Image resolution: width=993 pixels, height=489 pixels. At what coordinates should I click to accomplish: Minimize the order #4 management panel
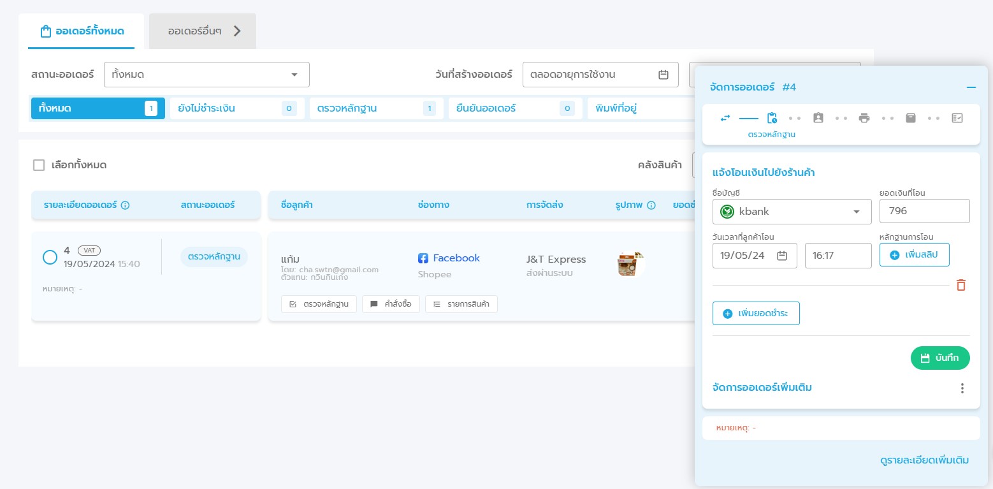(971, 87)
